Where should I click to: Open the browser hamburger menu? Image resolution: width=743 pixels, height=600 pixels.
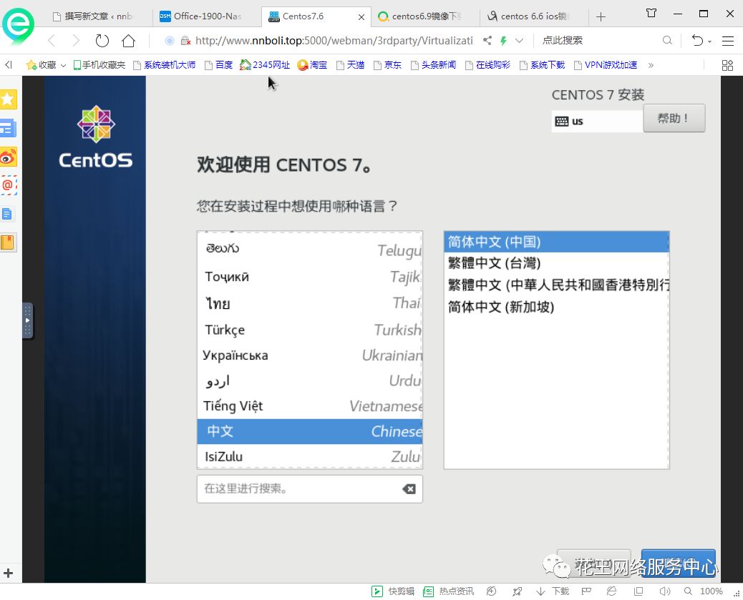(x=728, y=41)
